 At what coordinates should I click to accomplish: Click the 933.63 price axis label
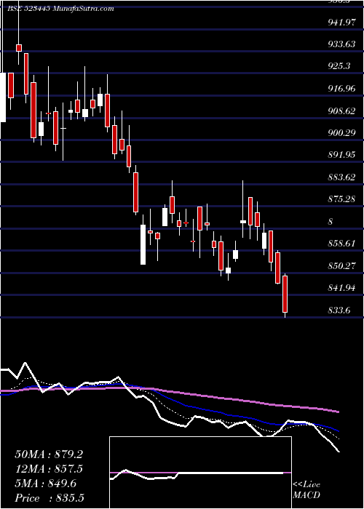coord(341,44)
